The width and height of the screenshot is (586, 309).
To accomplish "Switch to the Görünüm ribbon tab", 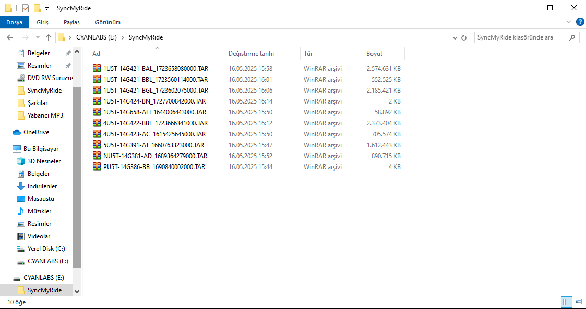I will pos(107,22).
